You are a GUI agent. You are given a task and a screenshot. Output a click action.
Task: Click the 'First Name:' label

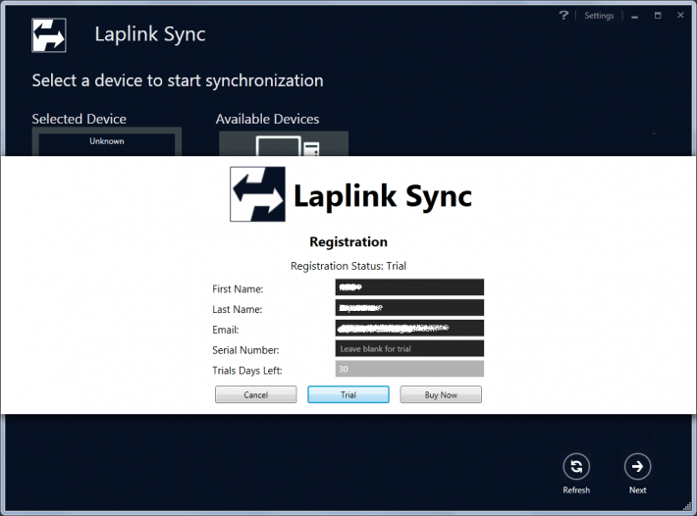click(238, 288)
